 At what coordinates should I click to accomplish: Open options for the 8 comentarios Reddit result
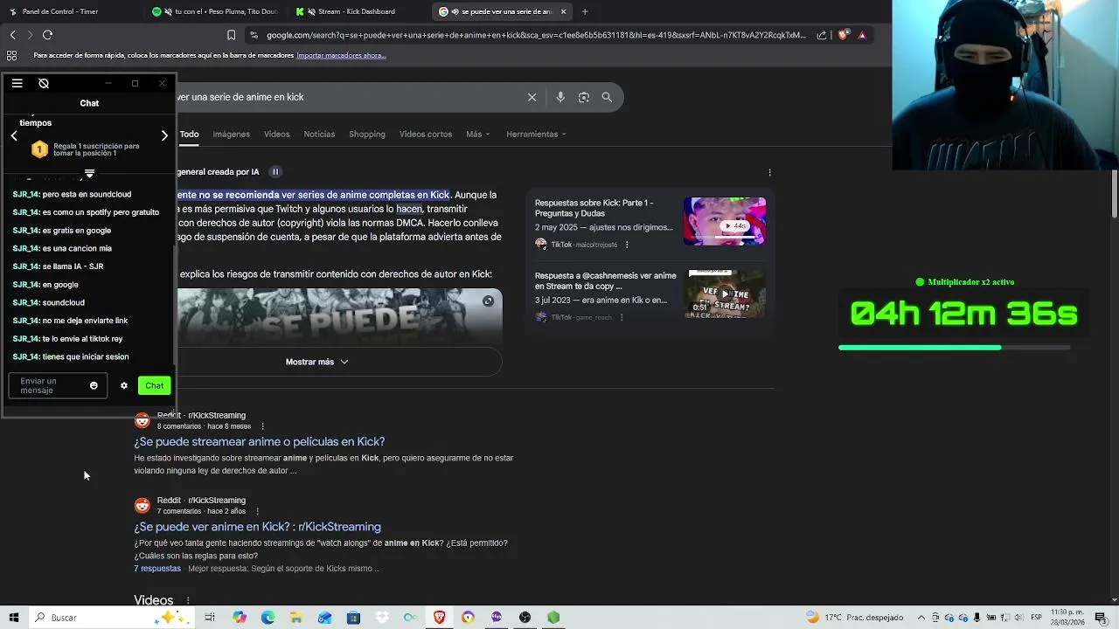[263, 426]
